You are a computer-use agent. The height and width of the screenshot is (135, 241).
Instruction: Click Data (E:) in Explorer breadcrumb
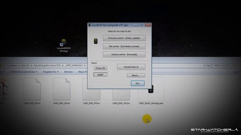(x=25, y=65)
